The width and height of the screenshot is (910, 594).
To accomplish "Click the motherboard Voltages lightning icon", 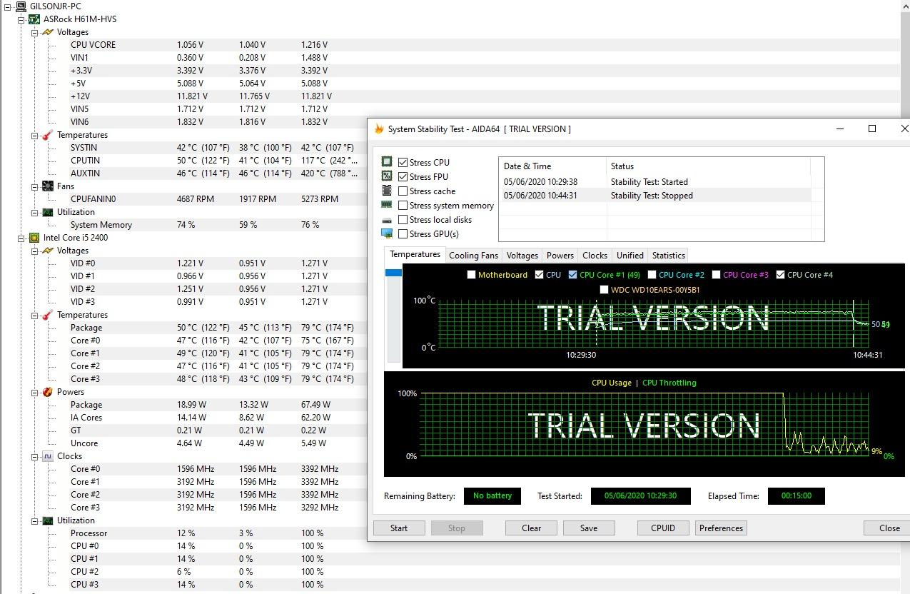I will pos(48,32).
